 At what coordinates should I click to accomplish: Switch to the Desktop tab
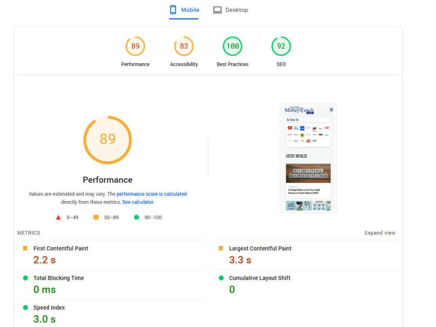click(231, 10)
